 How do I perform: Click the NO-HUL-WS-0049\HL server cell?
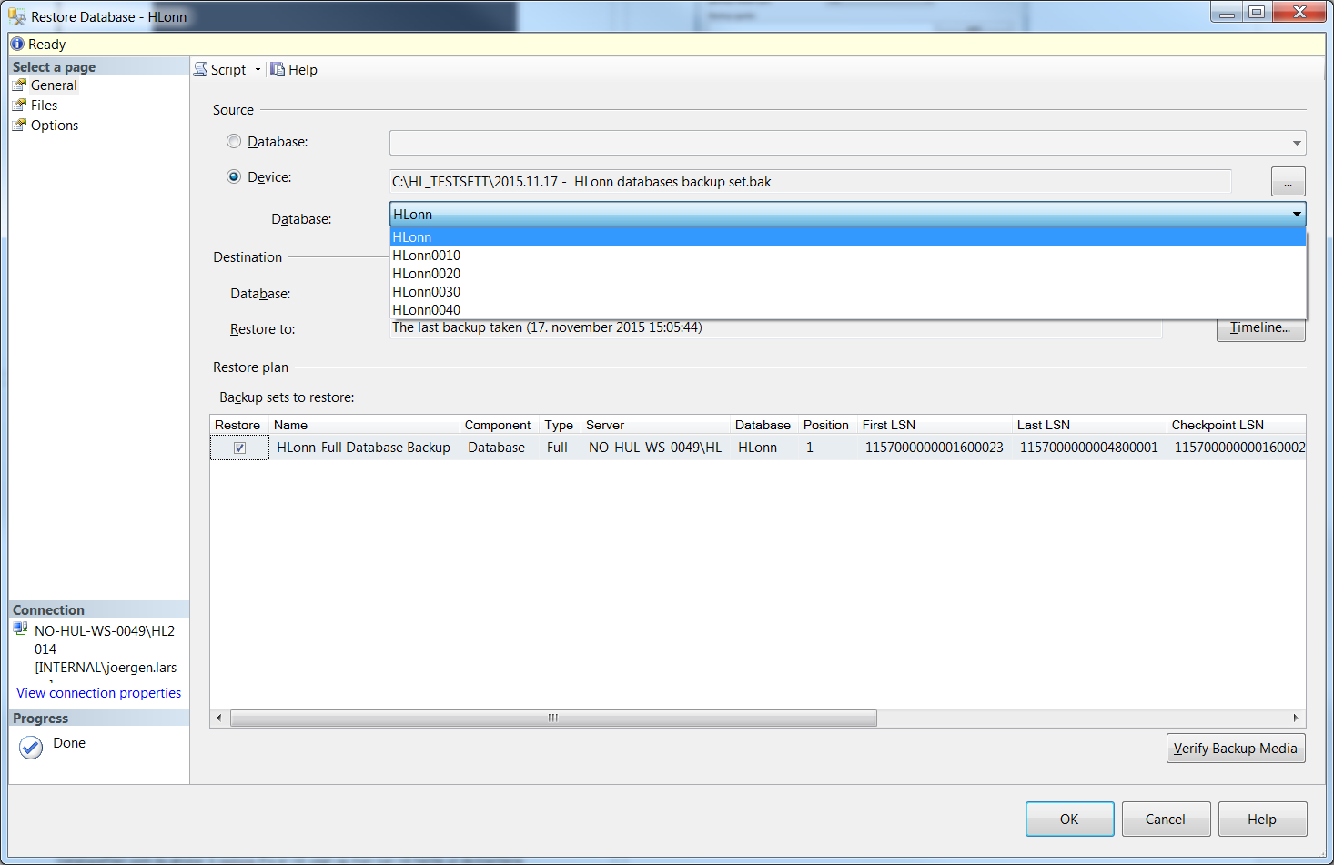655,448
